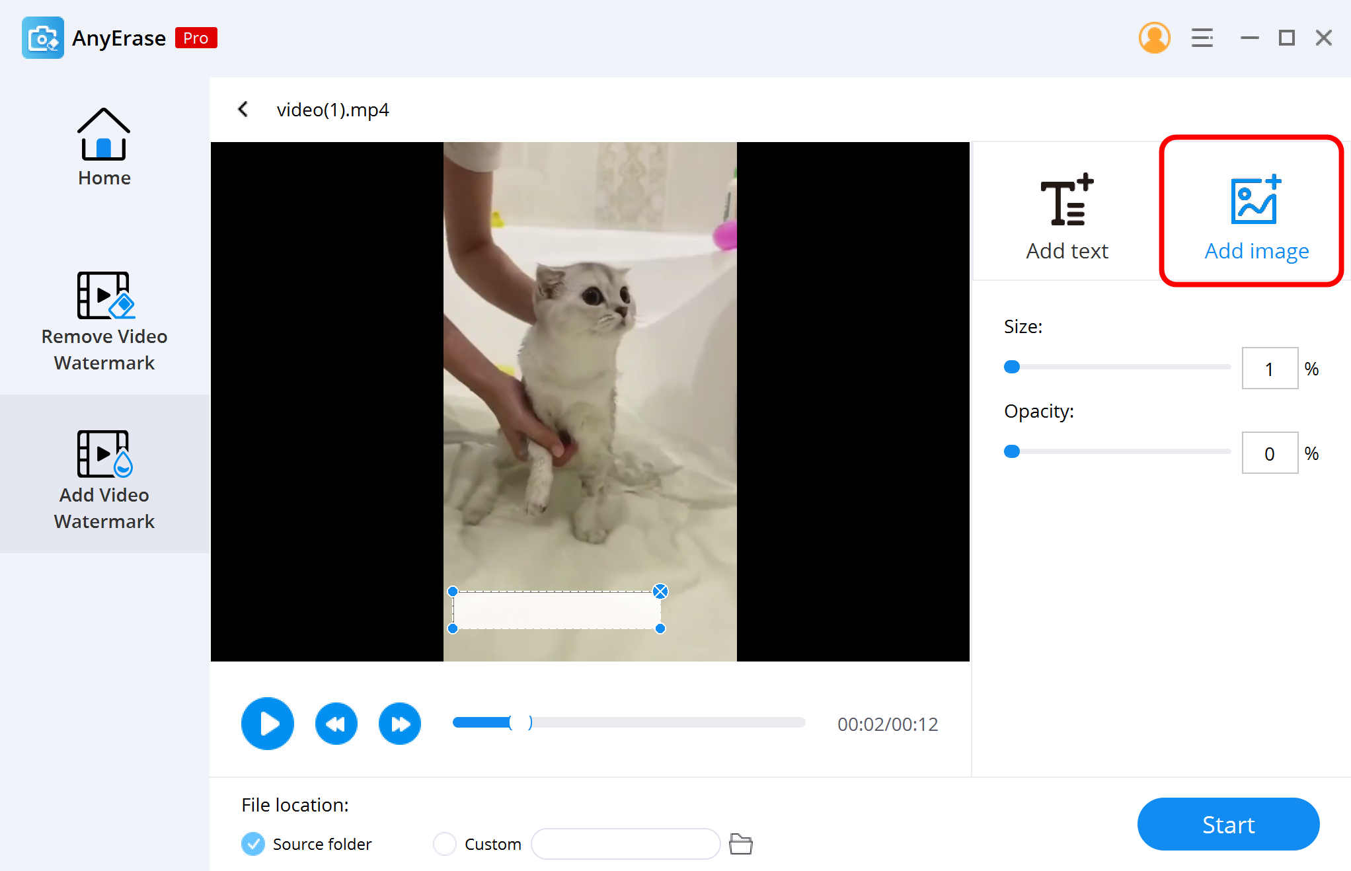Click the video progress timeline bar

pyautogui.click(x=630, y=724)
